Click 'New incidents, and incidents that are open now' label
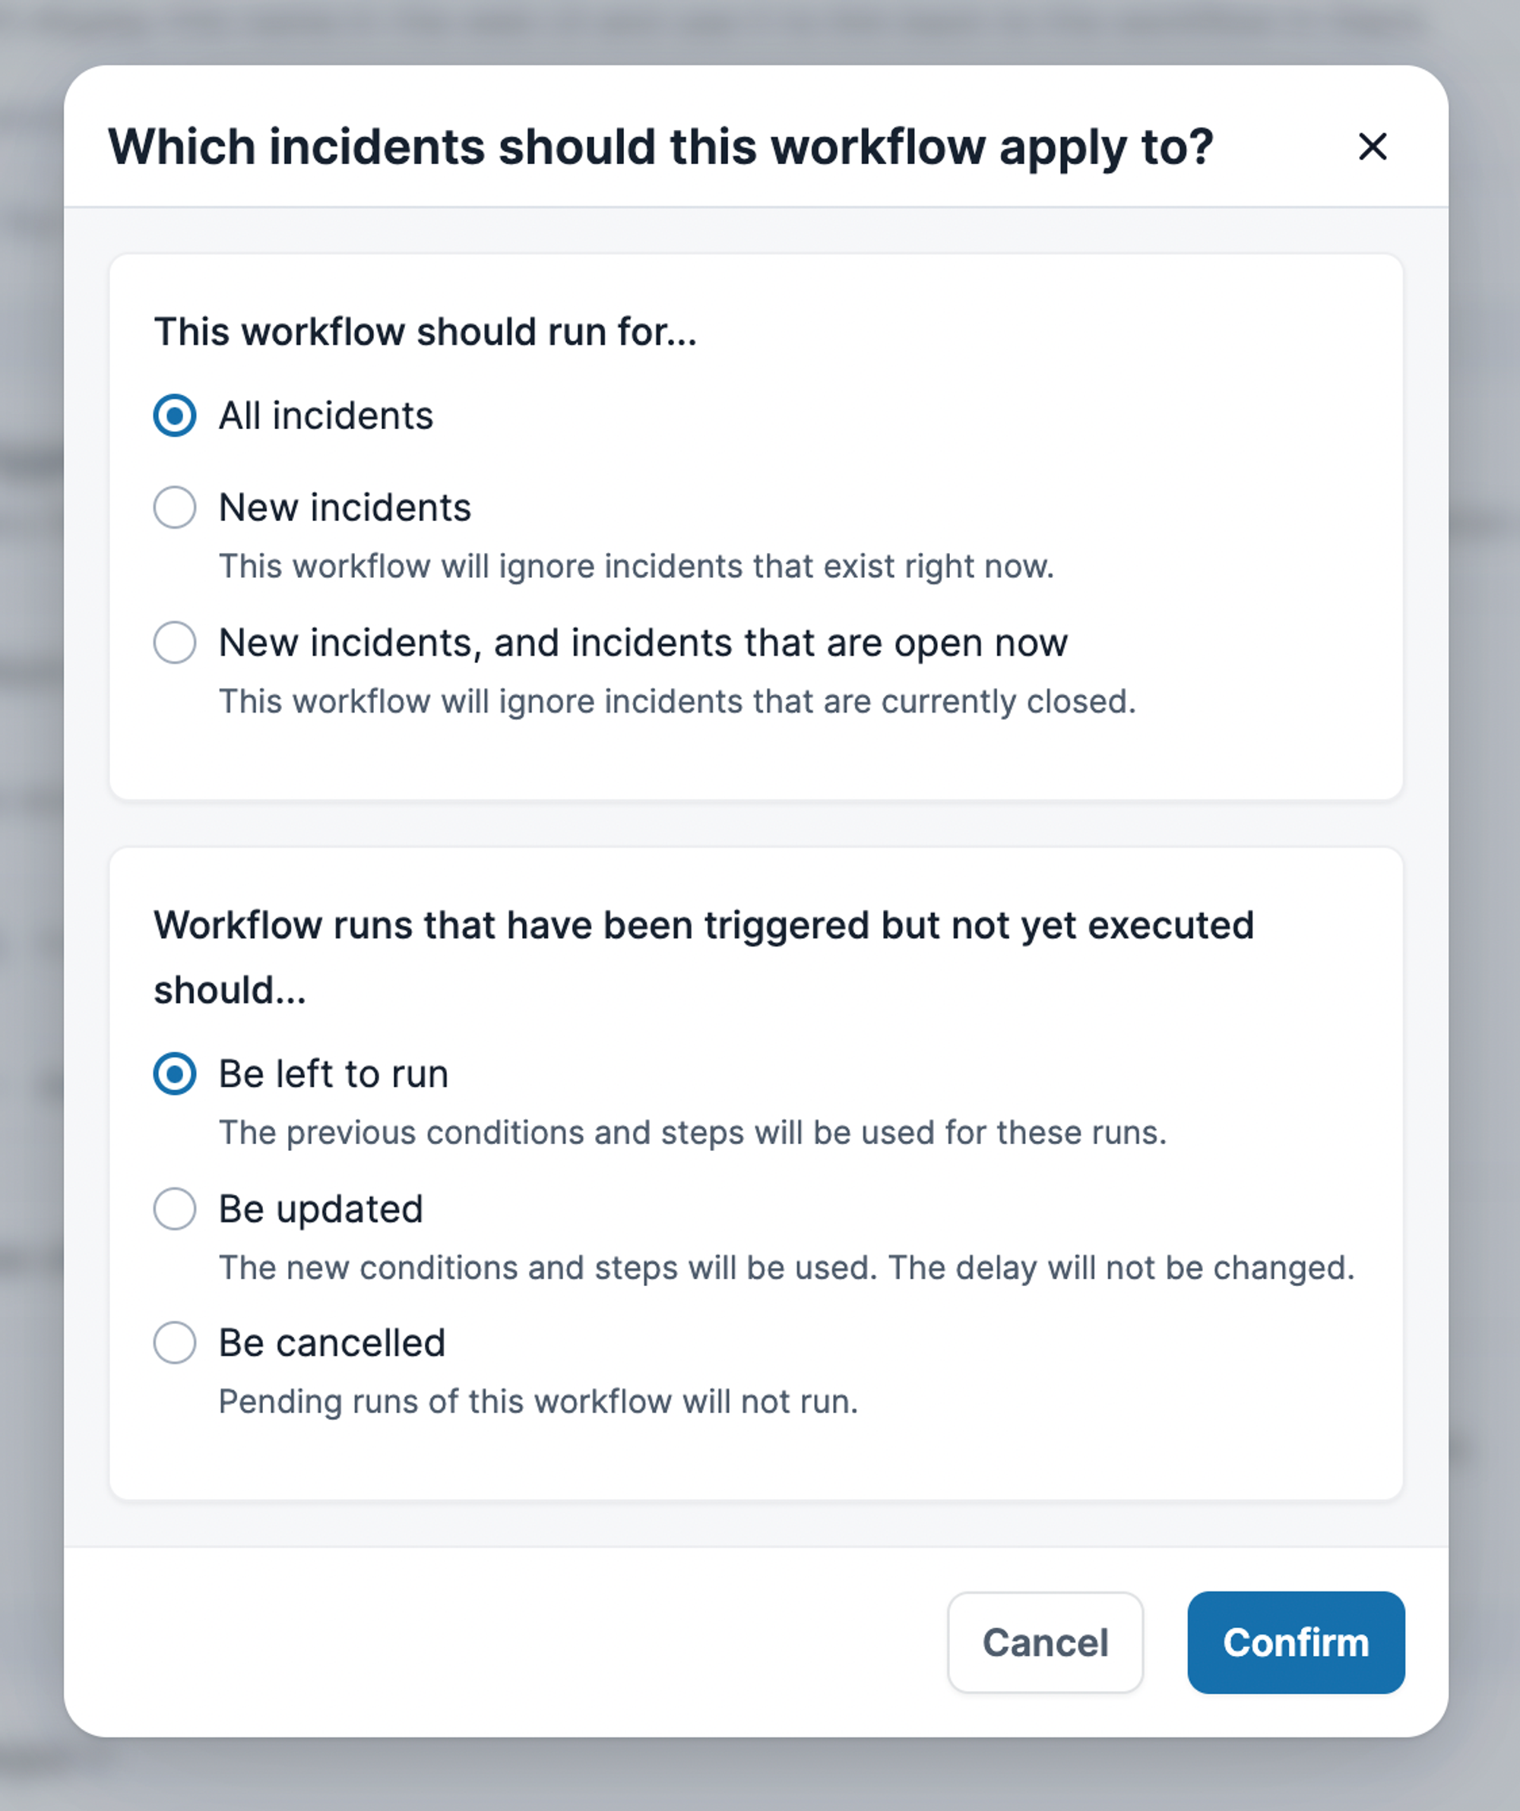Image resolution: width=1520 pixels, height=1811 pixels. pos(643,643)
